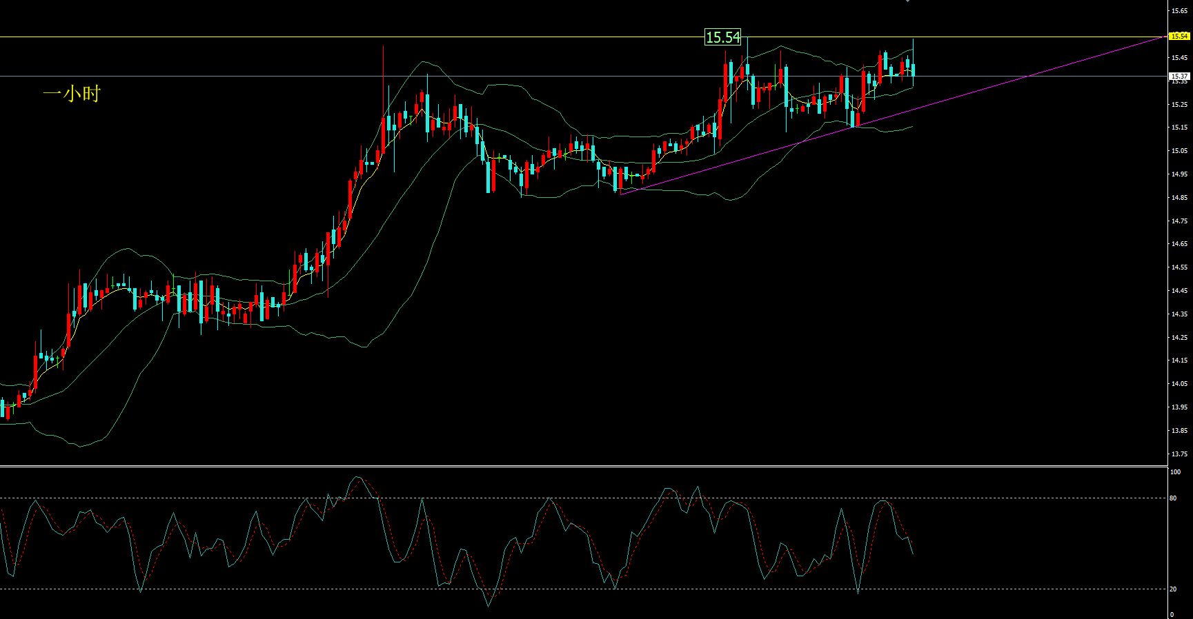Click the 15.05 price axis label
Viewport: 1193px width, 619px height.
tap(1179, 151)
